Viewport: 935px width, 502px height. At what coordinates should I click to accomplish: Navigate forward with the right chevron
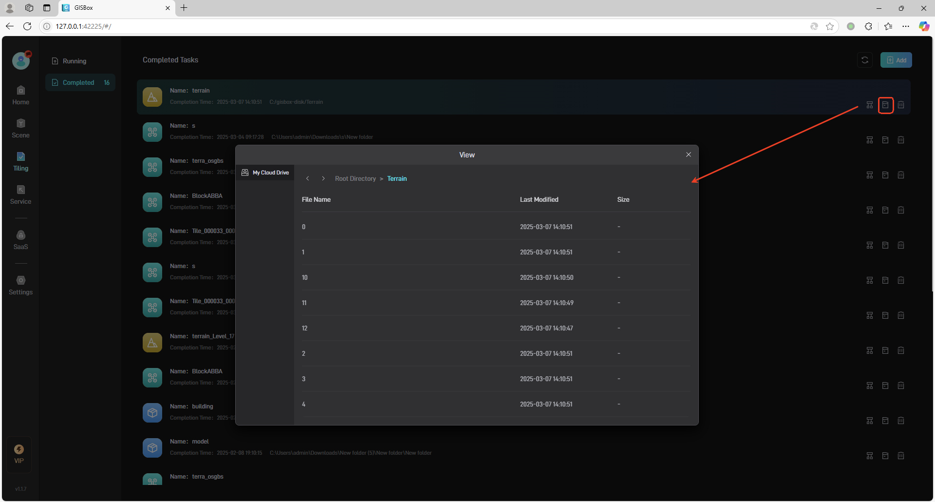[x=323, y=179]
